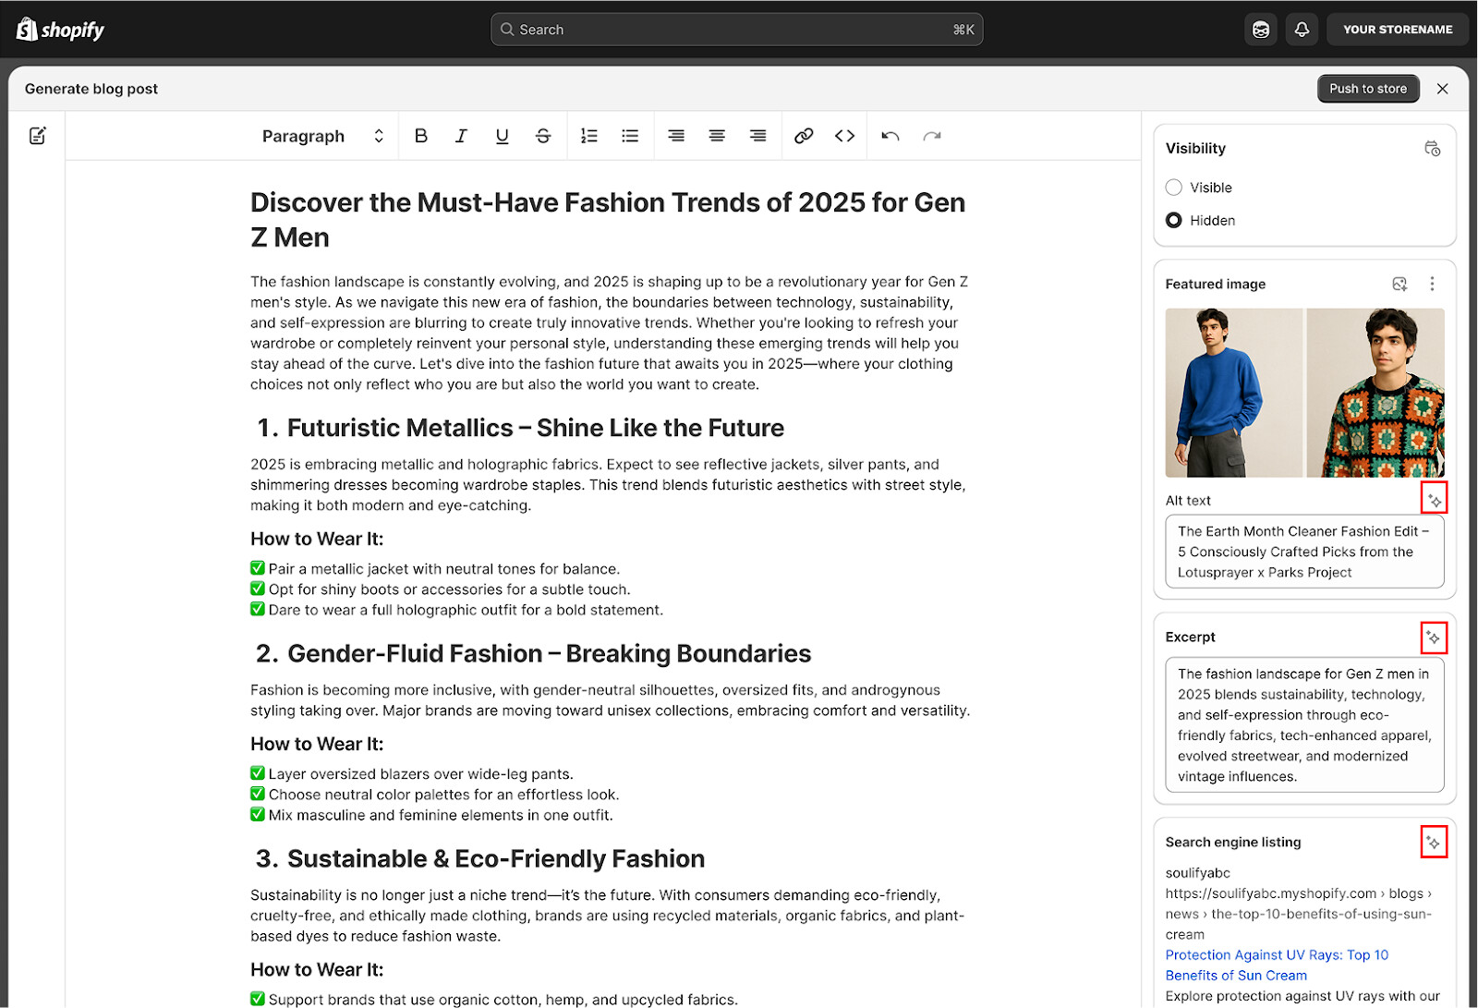
Task: Generate excerpt with AI sparkle
Action: [1434, 638]
